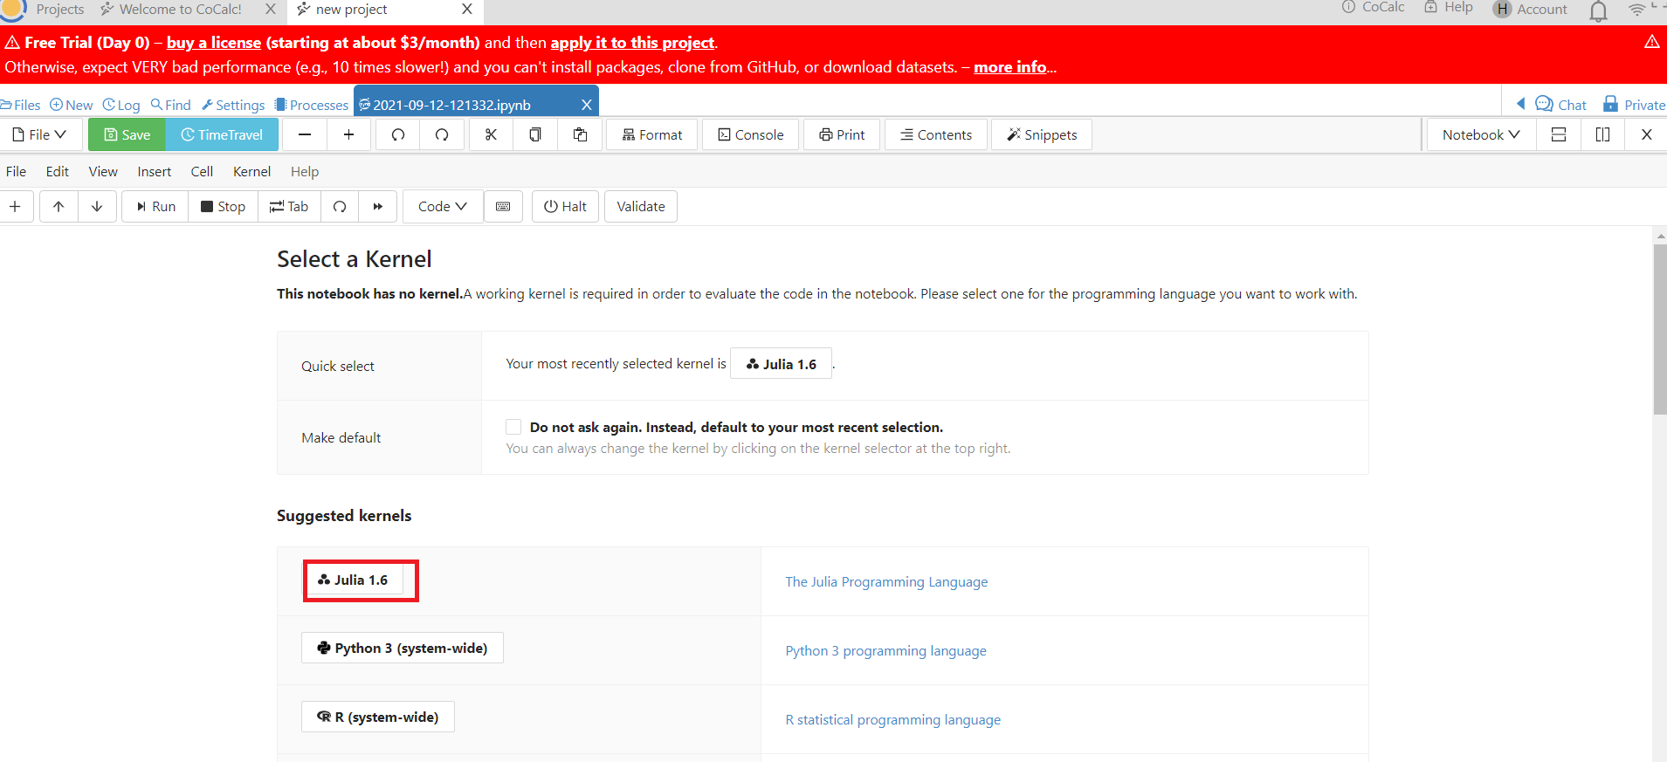The image size is (1667, 762).
Task: Move cell up with arrow icon
Action: (x=59, y=206)
